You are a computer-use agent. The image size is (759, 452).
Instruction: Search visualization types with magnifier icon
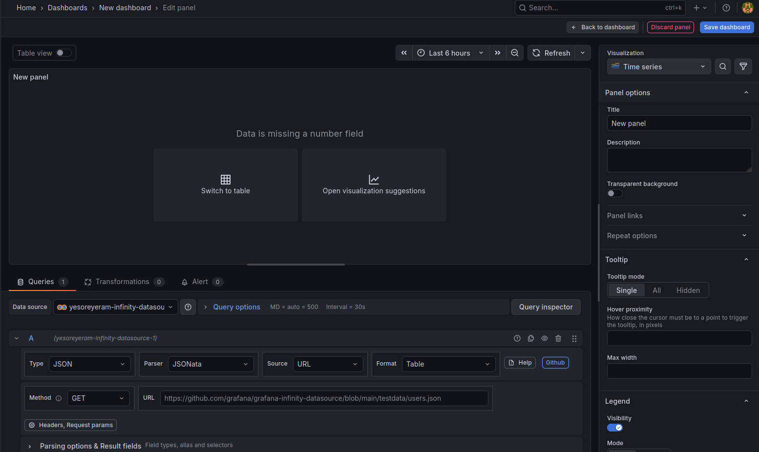[x=723, y=66]
